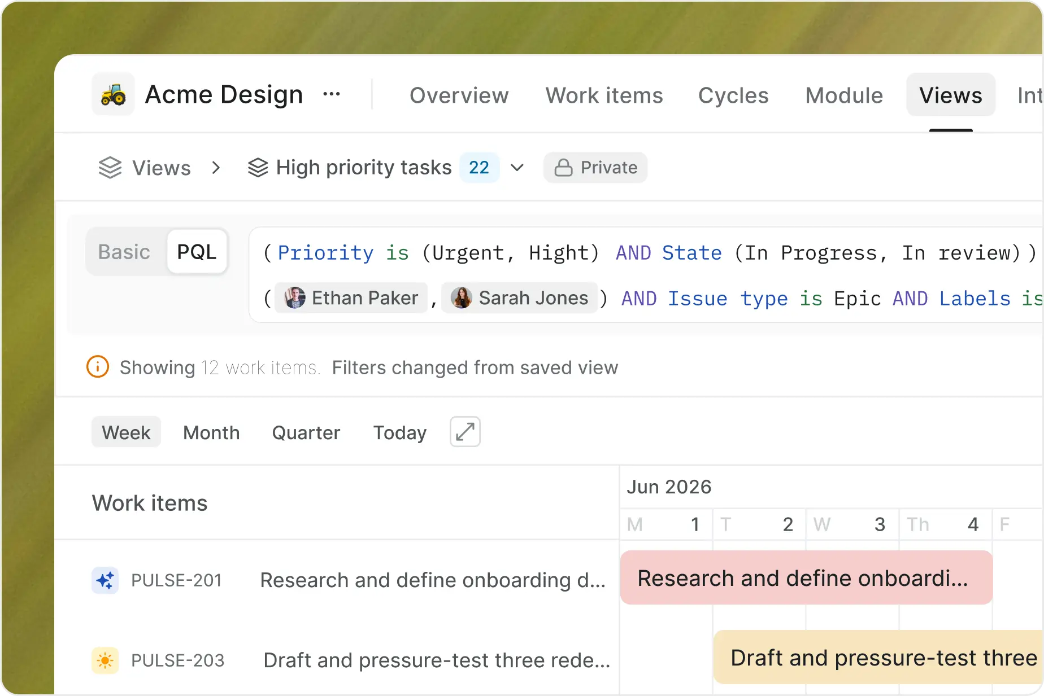Click the Acme Design tractor project icon

tap(113, 94)
